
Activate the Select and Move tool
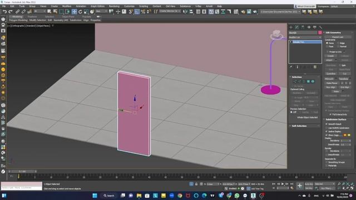click(x=74, y=12)
